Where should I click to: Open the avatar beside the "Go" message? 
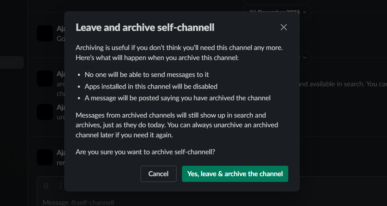(x=45, y=33)
